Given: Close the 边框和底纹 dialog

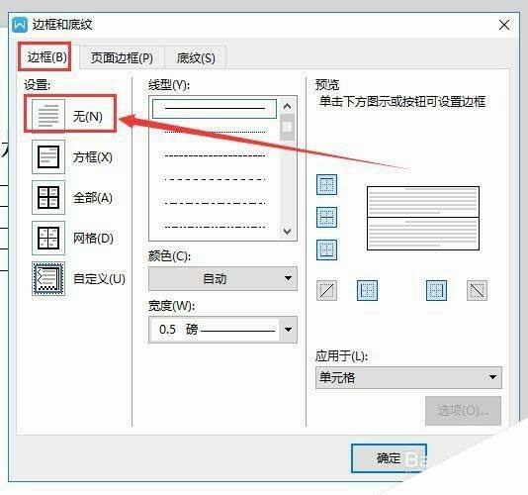Looking at the screenshot, I should (504, 25).
